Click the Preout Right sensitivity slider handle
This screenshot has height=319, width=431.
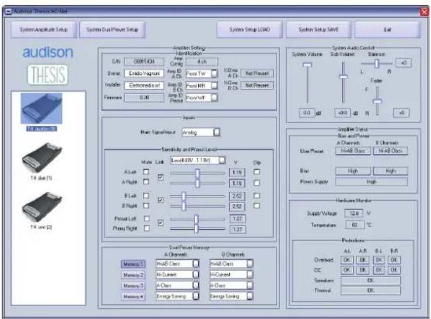pyautogui.click(x=196, y=229)
